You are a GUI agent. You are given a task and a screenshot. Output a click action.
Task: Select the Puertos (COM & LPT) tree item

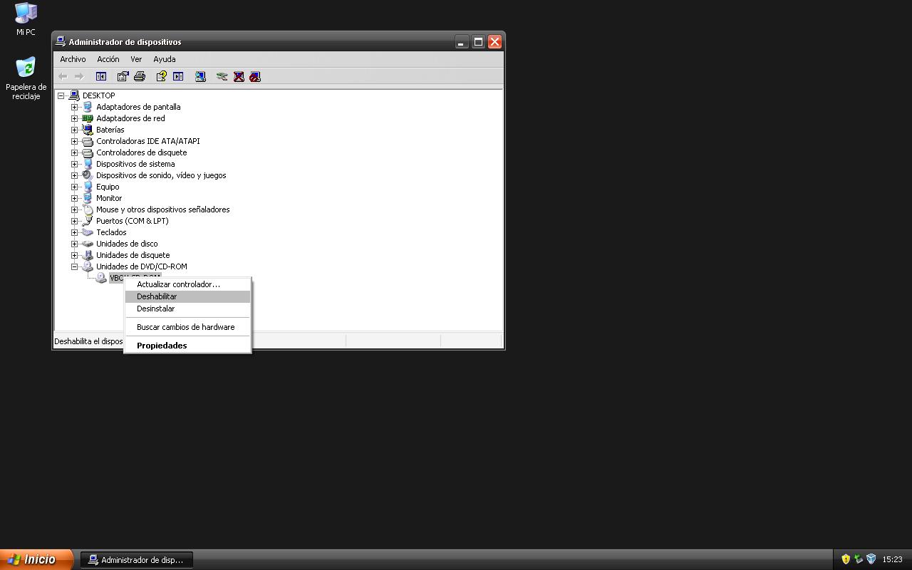pos(132,221)
